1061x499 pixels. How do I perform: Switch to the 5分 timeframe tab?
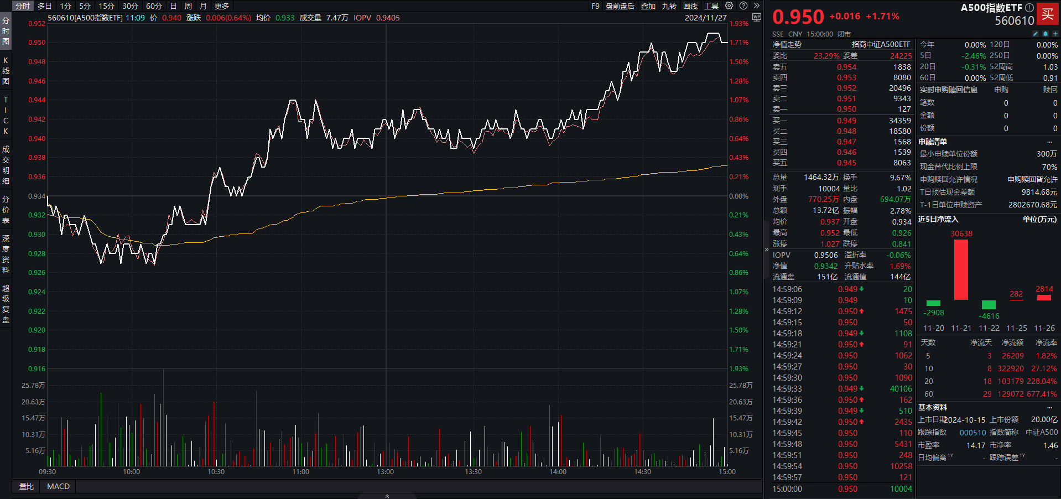point(85,6)
